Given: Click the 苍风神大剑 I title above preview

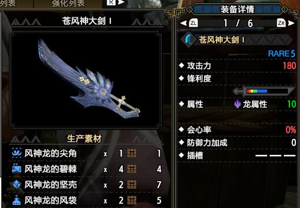Looking at the screenshot, I should click(87, 21).
